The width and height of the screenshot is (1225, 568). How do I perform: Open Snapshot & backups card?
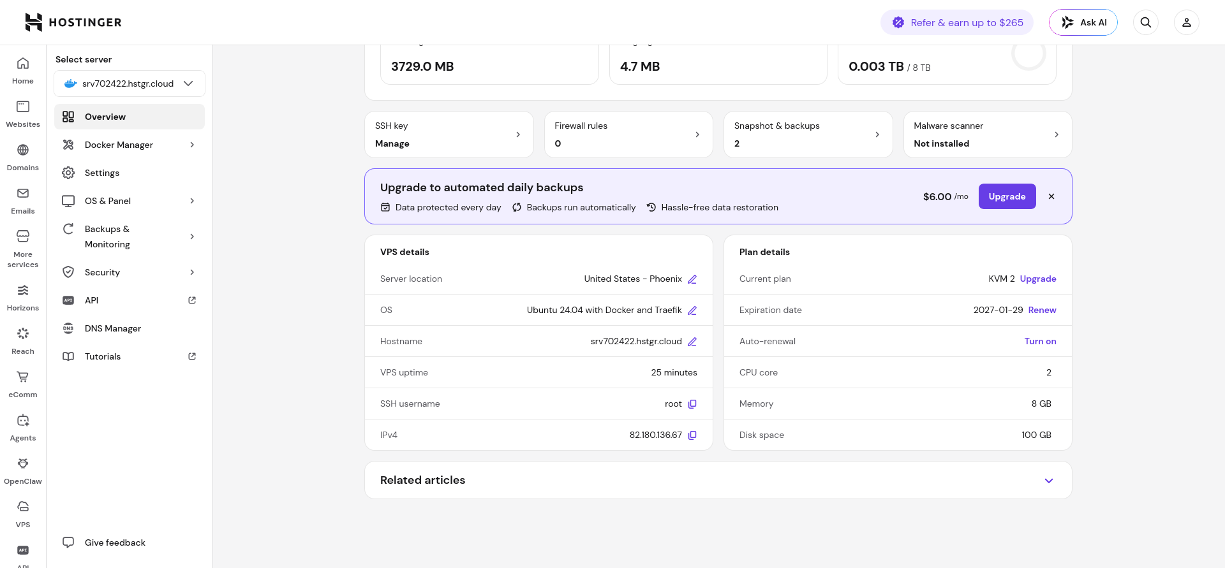(808, 135)
